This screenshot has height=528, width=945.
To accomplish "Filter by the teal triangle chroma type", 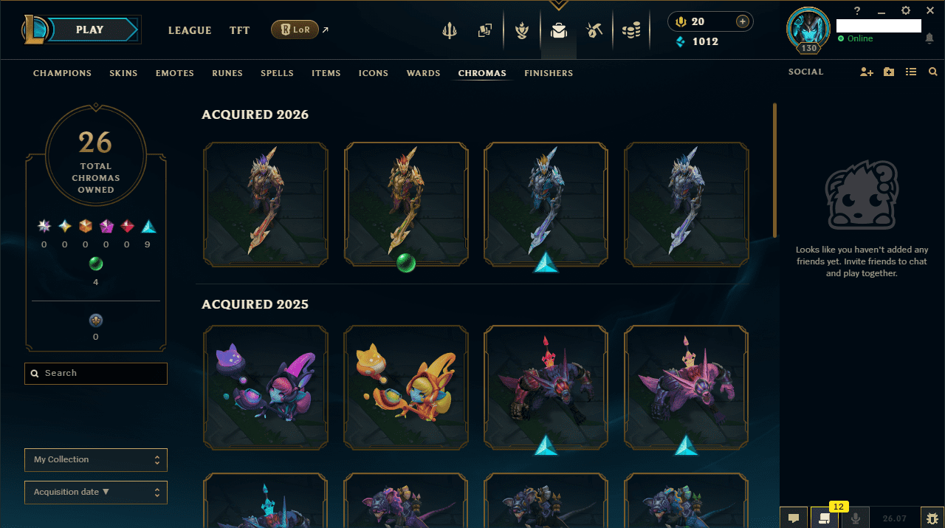I will pos(148,227).
